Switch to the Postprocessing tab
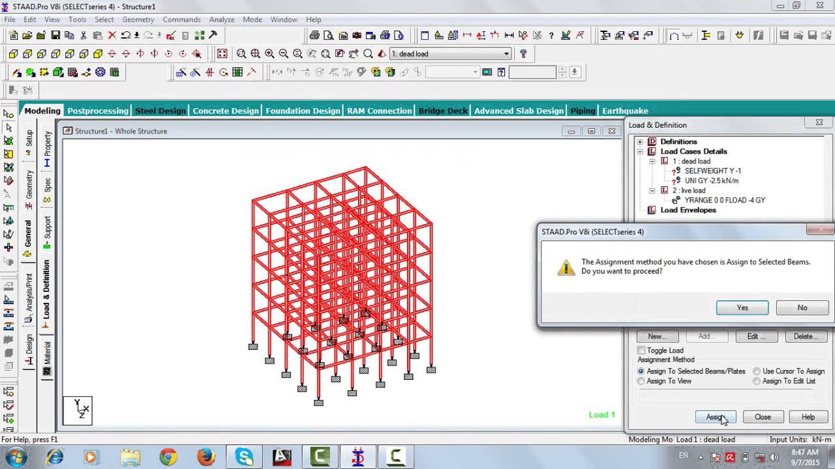Image resolution: width=835 pixels, height=469 pixels. click(98, 111)
